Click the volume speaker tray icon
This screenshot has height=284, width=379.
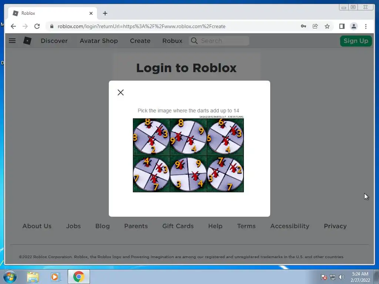341,277
